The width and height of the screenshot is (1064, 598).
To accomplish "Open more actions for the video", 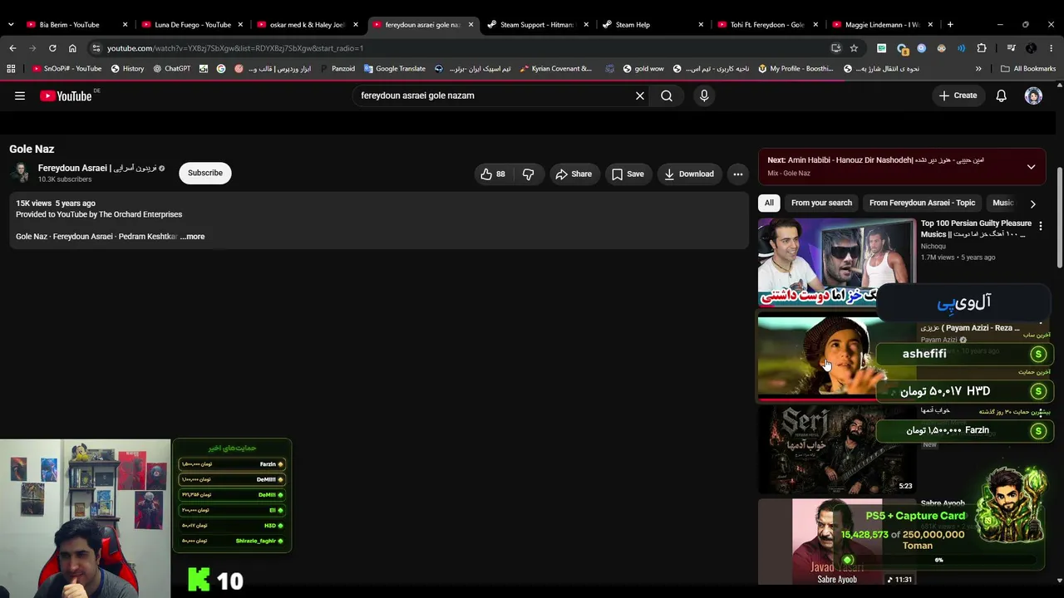I will click(x=737, y=174).
